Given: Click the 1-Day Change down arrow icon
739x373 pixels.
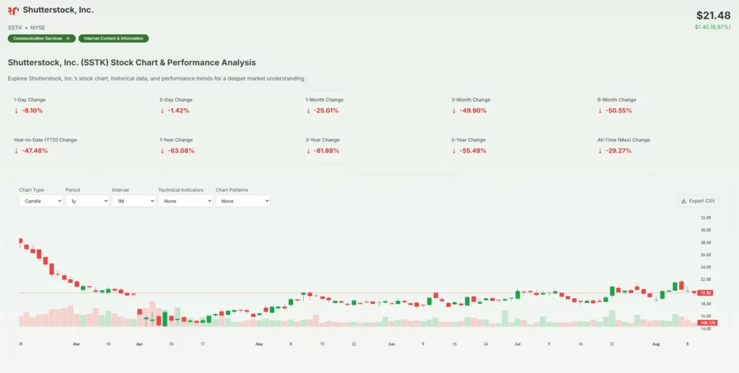Looking at the screenshot, I should click(x=16, y=111).
